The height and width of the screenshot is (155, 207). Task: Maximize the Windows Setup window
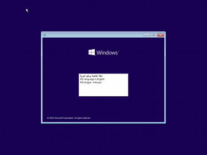[x=154, y=35]
